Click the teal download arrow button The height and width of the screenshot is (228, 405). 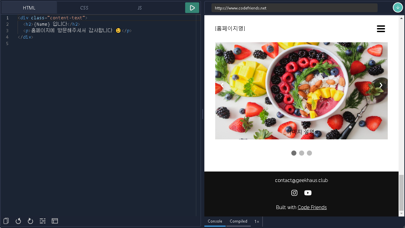398,7
